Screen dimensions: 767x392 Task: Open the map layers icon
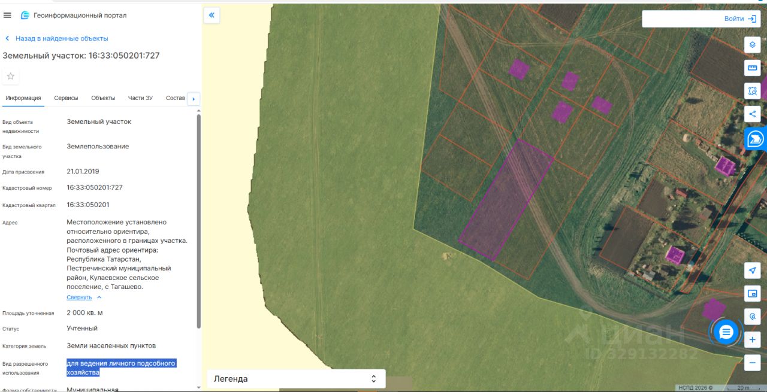753,45
